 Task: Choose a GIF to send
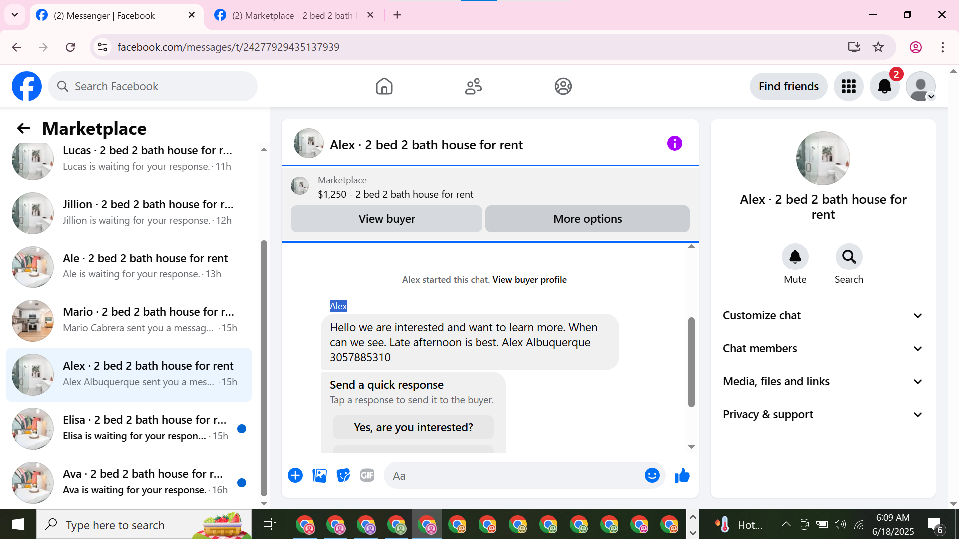(367, 476)
